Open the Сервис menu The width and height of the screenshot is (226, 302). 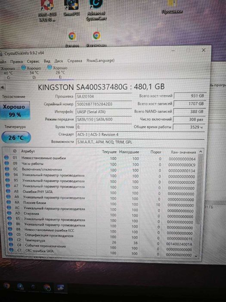coord(33,61)
